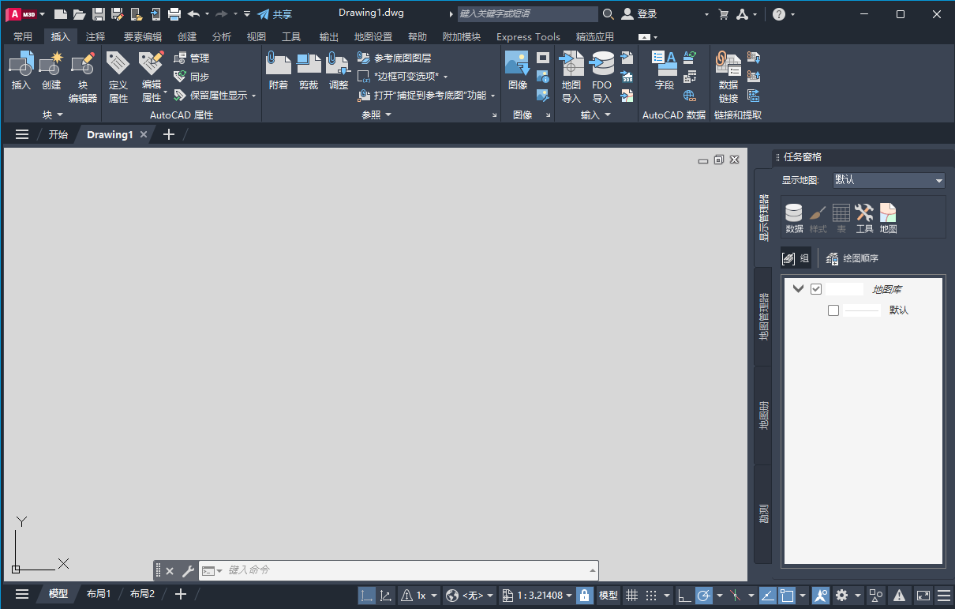Click the FDO 导入 icon on the ribbon

(601, 75)
